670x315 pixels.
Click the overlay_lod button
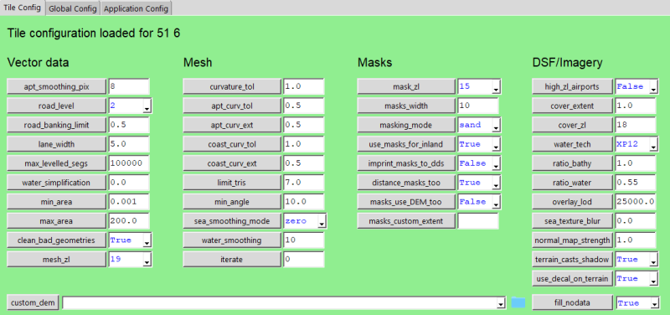click(x=572, y=202)
